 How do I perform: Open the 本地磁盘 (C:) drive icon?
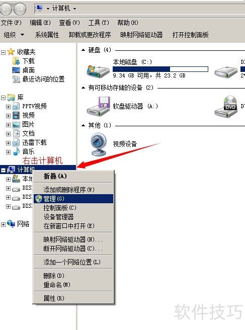click(98, 71)
